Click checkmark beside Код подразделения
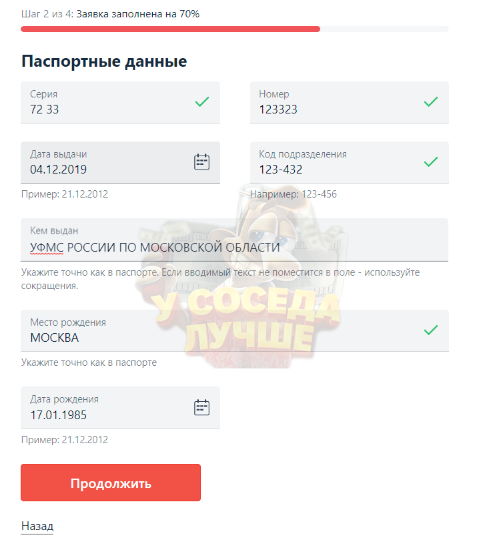Screen dimensions: 483x550 [x=431, y=162]
